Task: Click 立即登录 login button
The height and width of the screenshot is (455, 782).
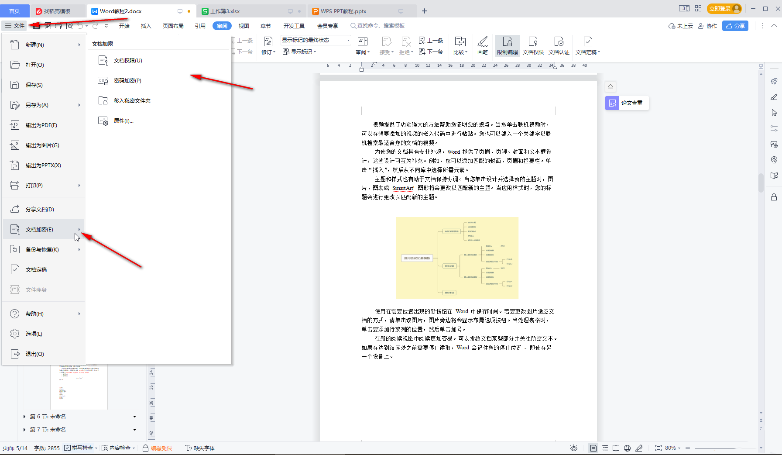Action: tap(724, 9)
